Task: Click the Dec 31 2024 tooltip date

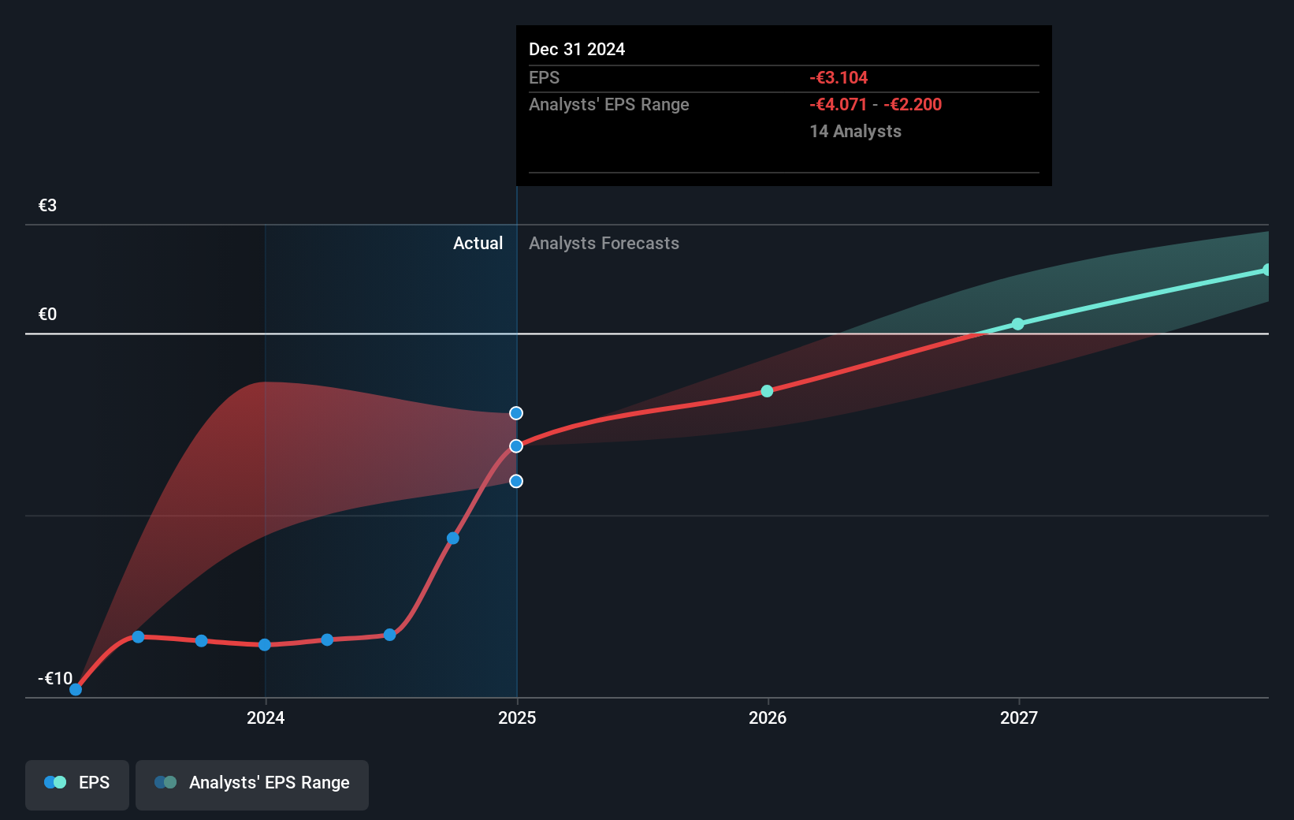Action: [x=577, y=50]
